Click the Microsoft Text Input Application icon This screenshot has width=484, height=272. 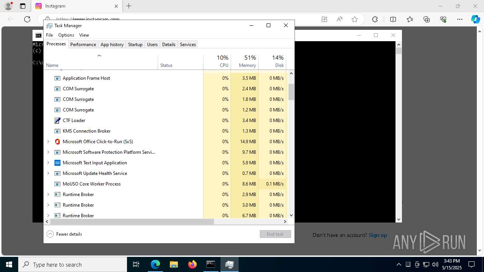[57, 163]
